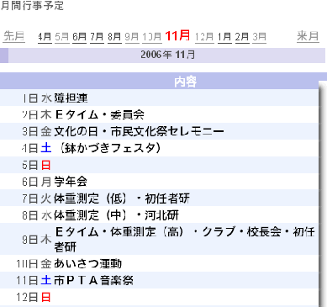The width and height of the screenshot is (327, 307).
Task: Click the 8日 水 date label
Action: click(x=37, y=215)
